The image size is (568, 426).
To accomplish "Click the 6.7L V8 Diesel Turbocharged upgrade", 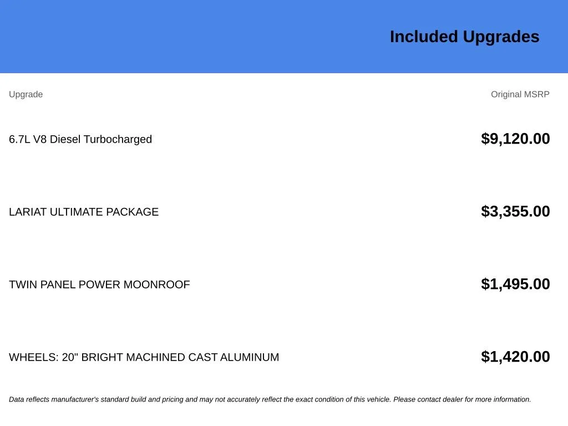I will (x=80, y=139).
